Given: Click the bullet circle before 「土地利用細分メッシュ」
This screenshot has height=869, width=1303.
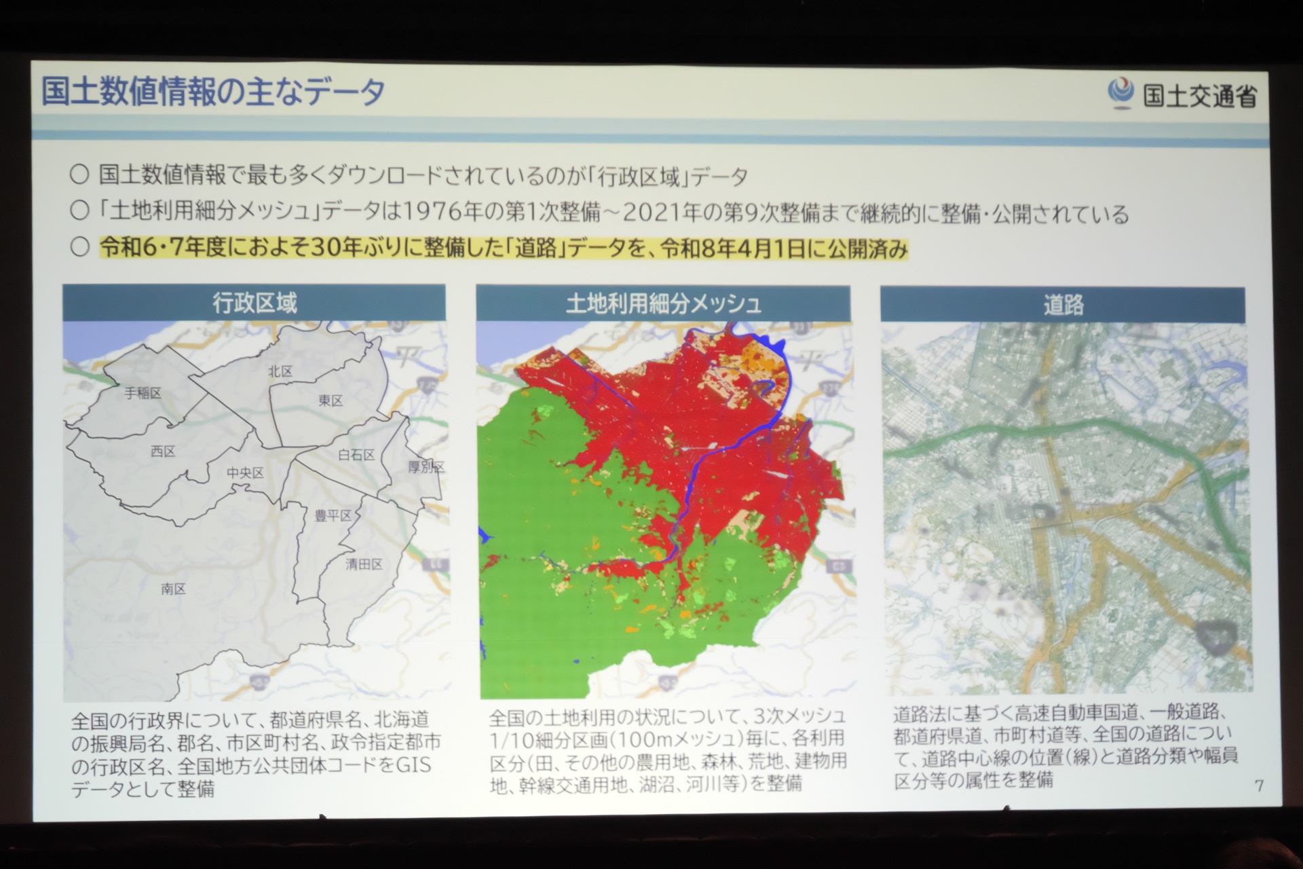Looking at the screenshot, I should (79, 211).
